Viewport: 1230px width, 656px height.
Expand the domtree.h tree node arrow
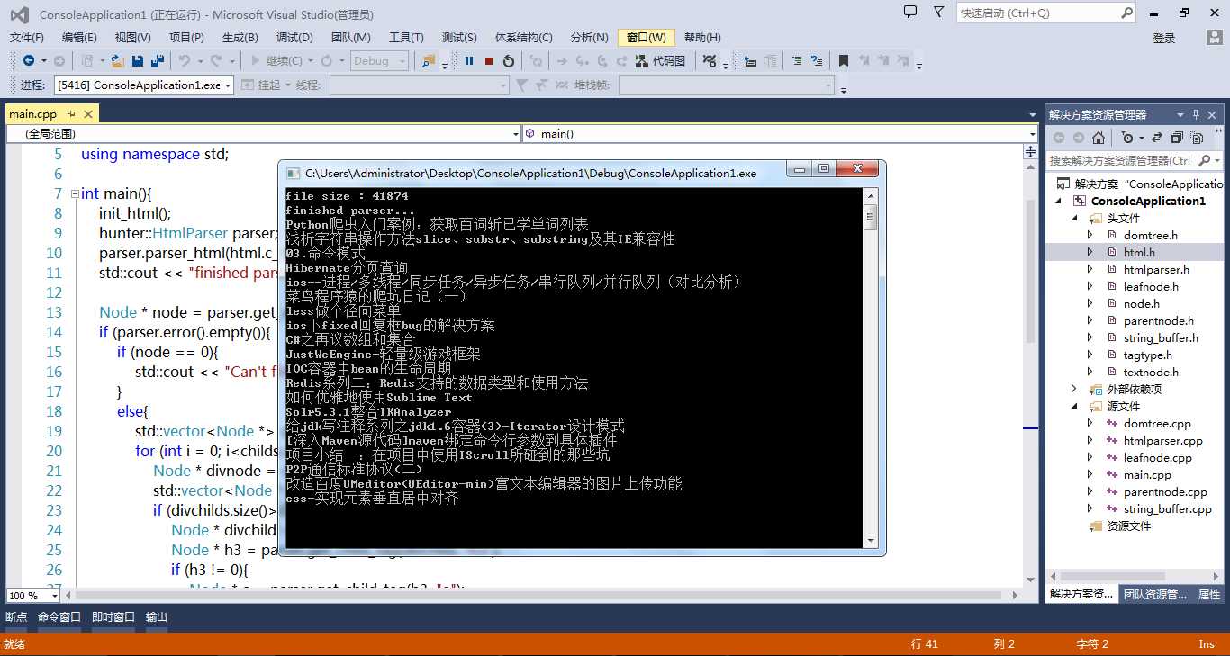coord(1090,236)
